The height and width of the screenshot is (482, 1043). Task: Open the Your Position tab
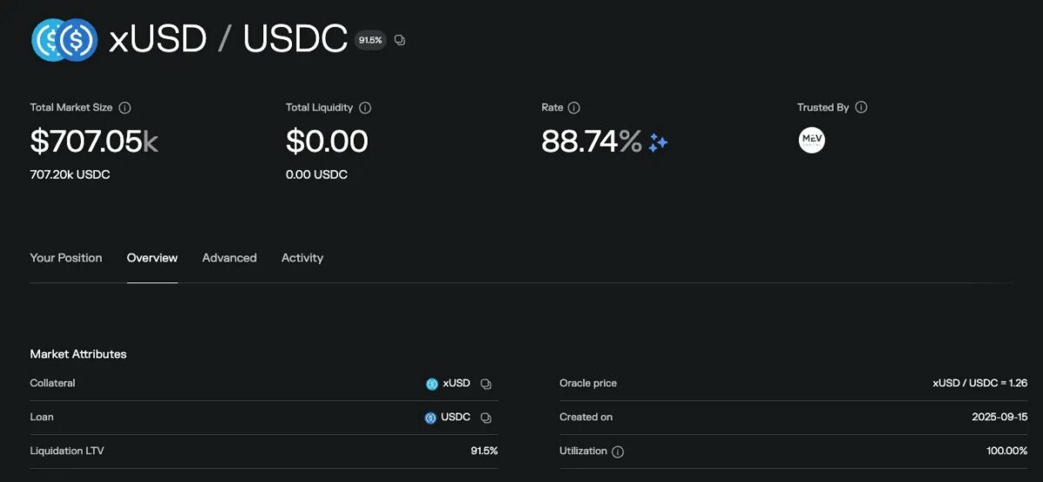coord(66,258)
